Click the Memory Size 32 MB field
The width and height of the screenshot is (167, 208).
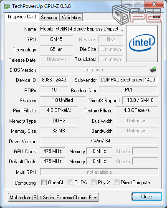(x=59, y=131)
